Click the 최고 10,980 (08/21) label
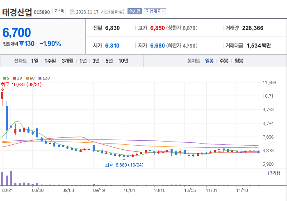This screenshot has width=287, height=201. coord(21,85)
